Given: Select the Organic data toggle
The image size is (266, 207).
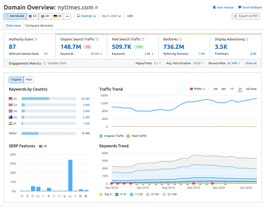Looking at the screenshot, I should coord(16,80).
